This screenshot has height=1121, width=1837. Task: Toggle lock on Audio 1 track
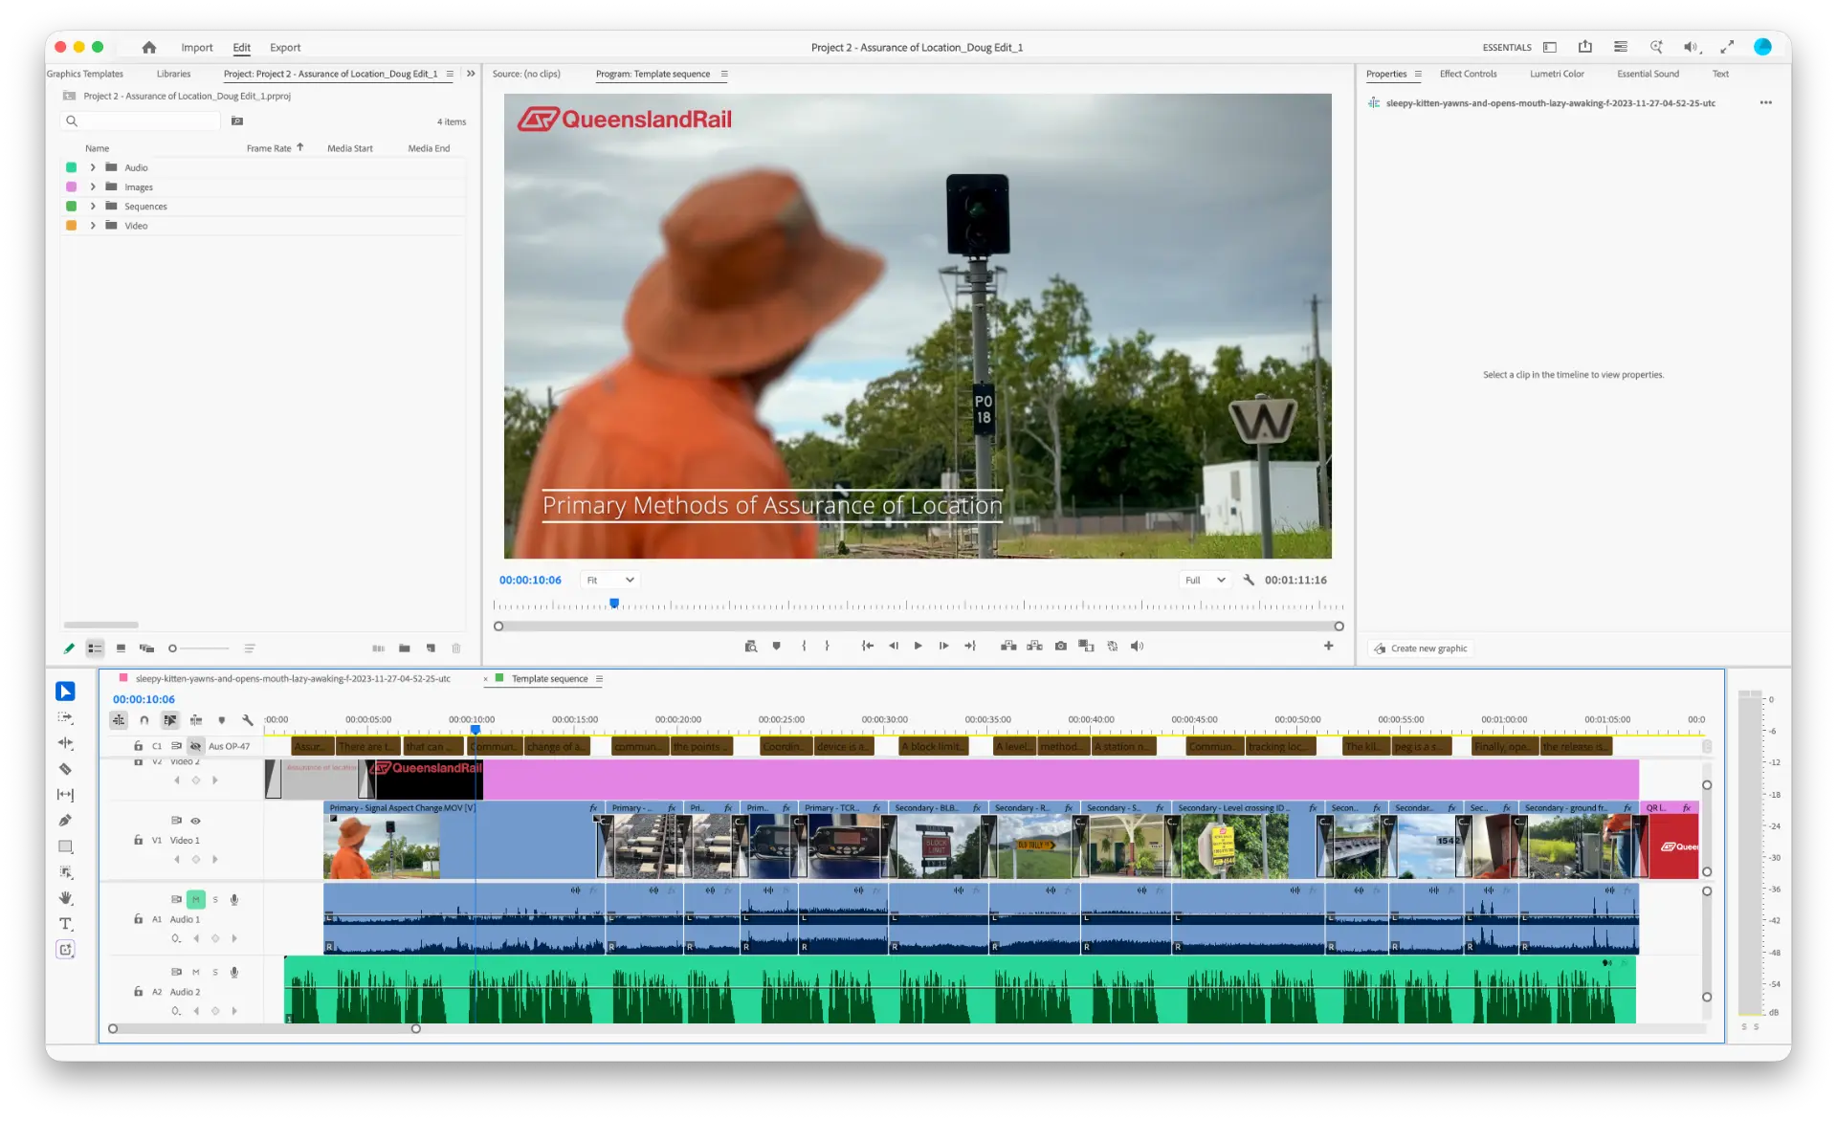(138, 919)
